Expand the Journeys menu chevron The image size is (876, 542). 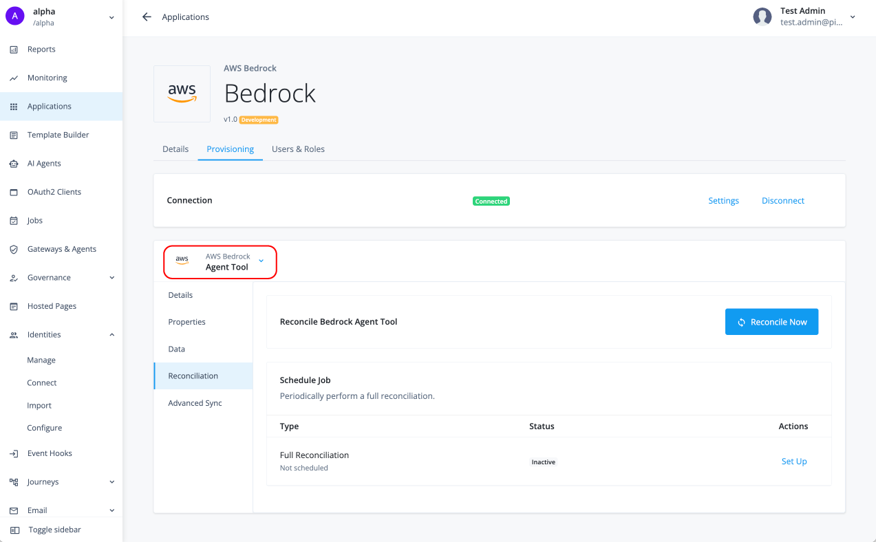pos(111,482)
